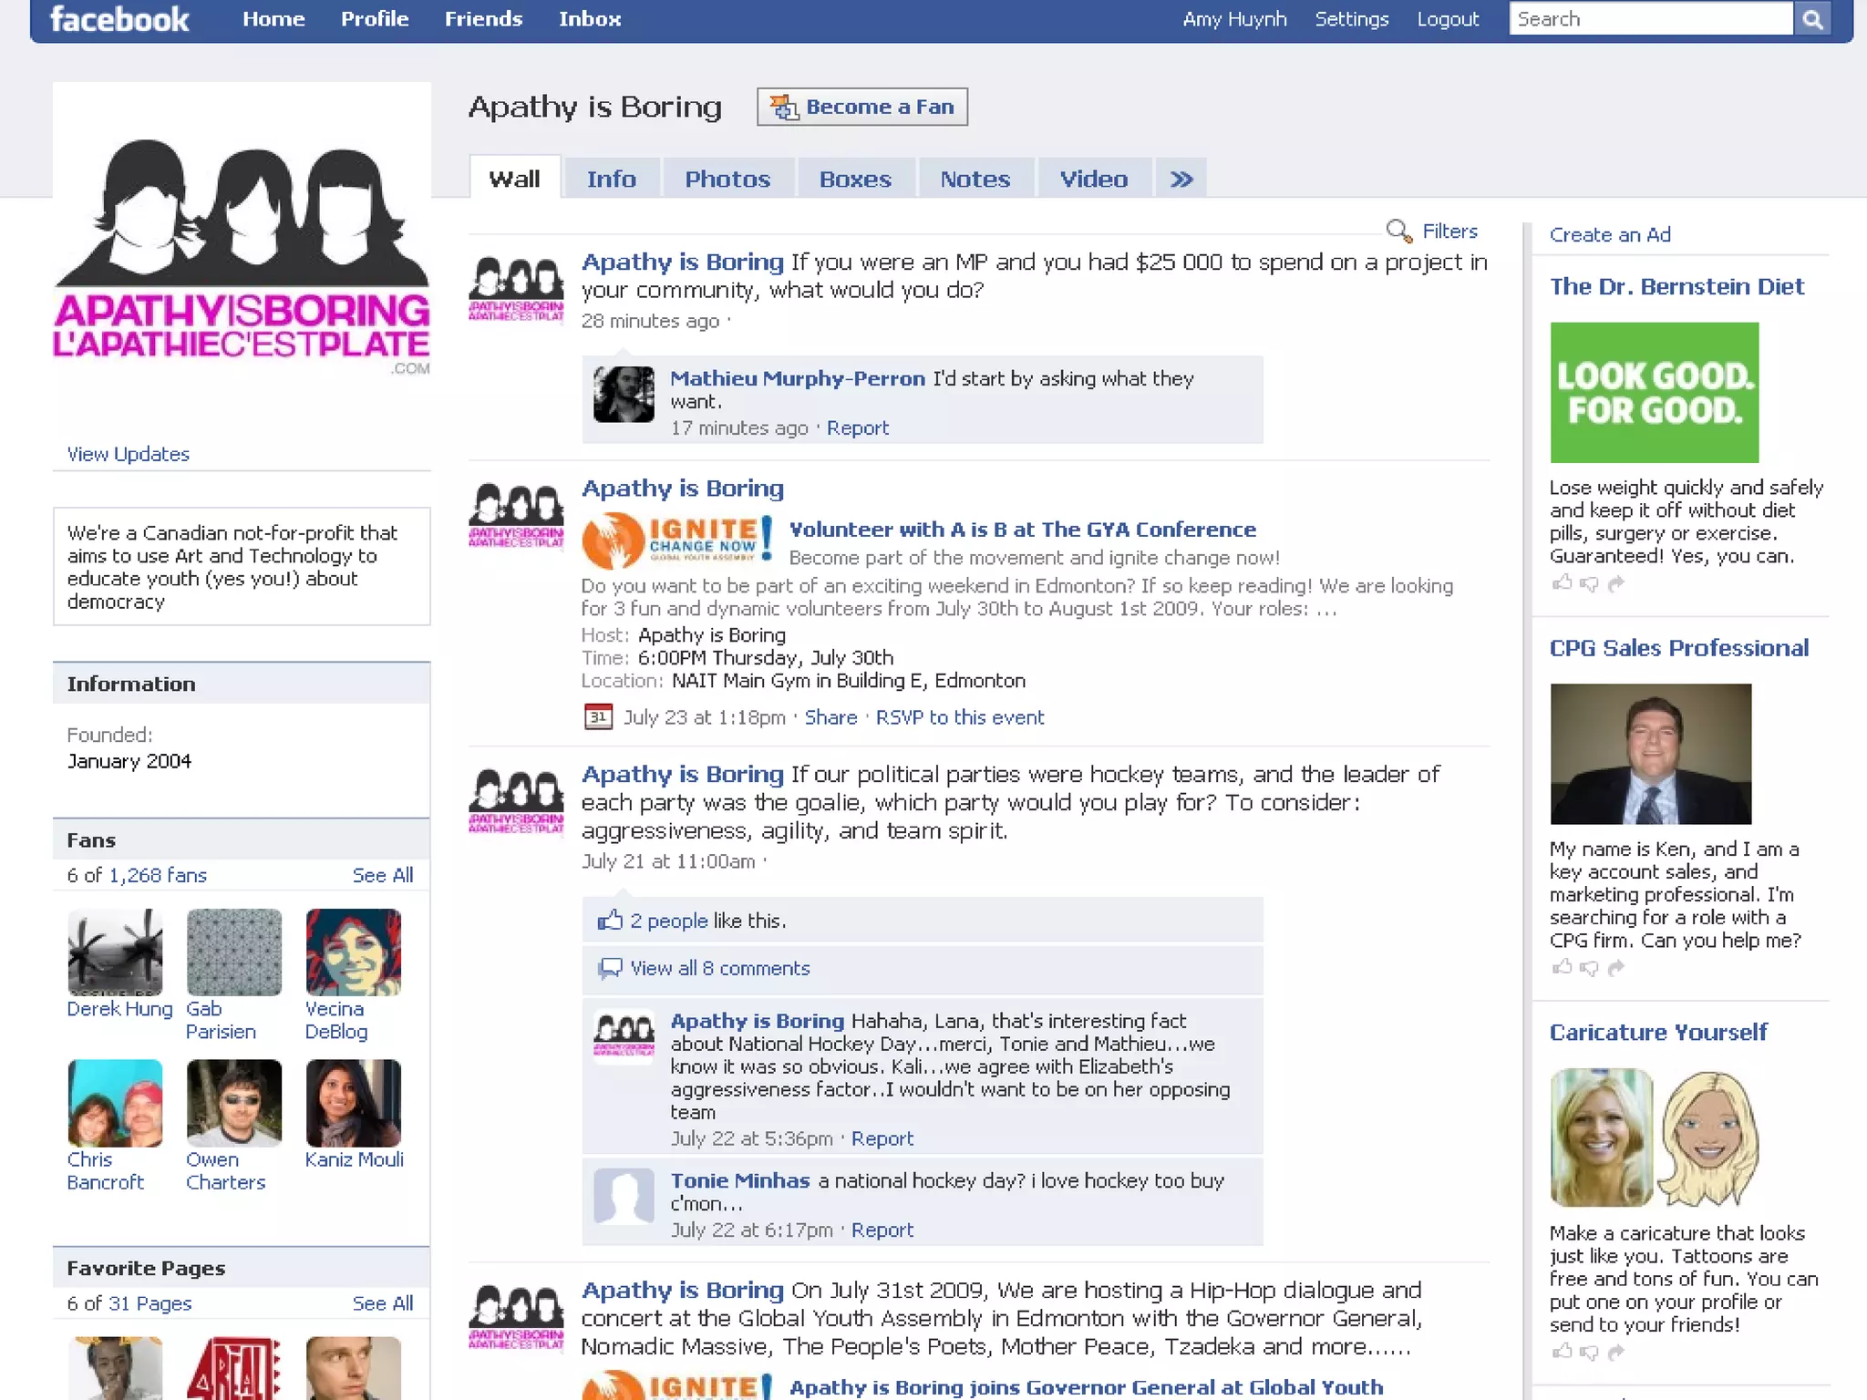Click in the Search input field
This screenshot has width=1867, height=1400.
pos(1650,19)
